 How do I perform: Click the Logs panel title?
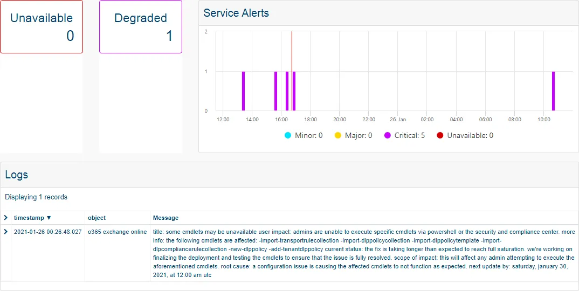[x=17, y=175]
